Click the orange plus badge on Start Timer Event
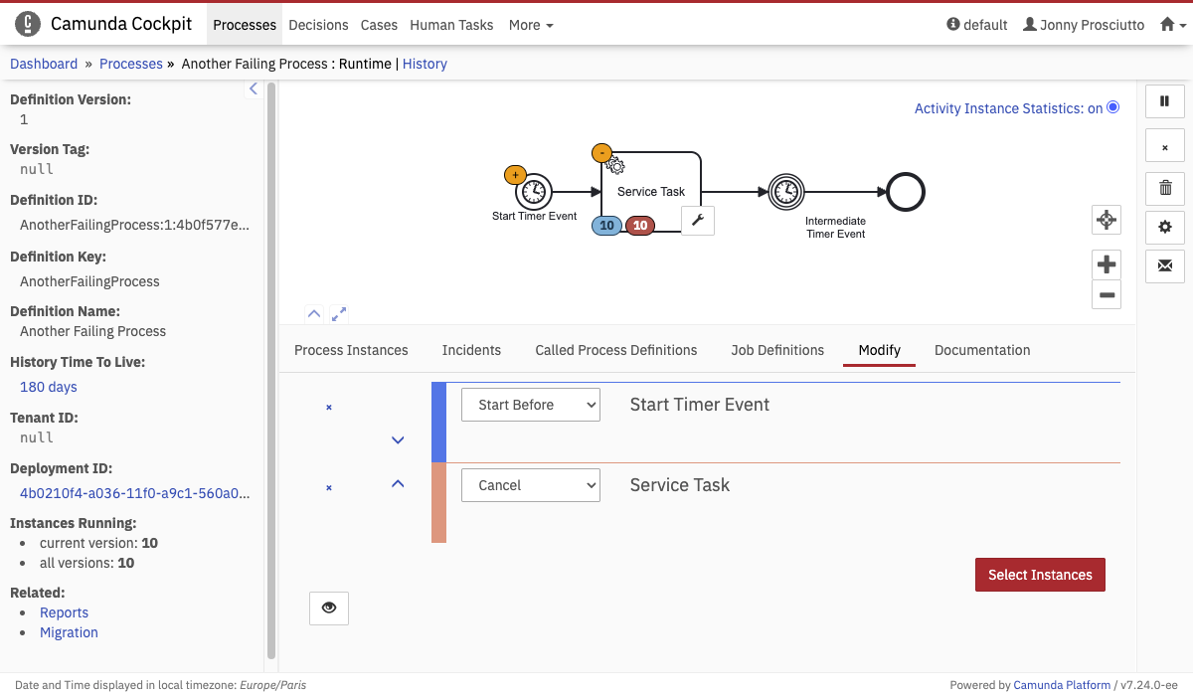 coord(515,175)
